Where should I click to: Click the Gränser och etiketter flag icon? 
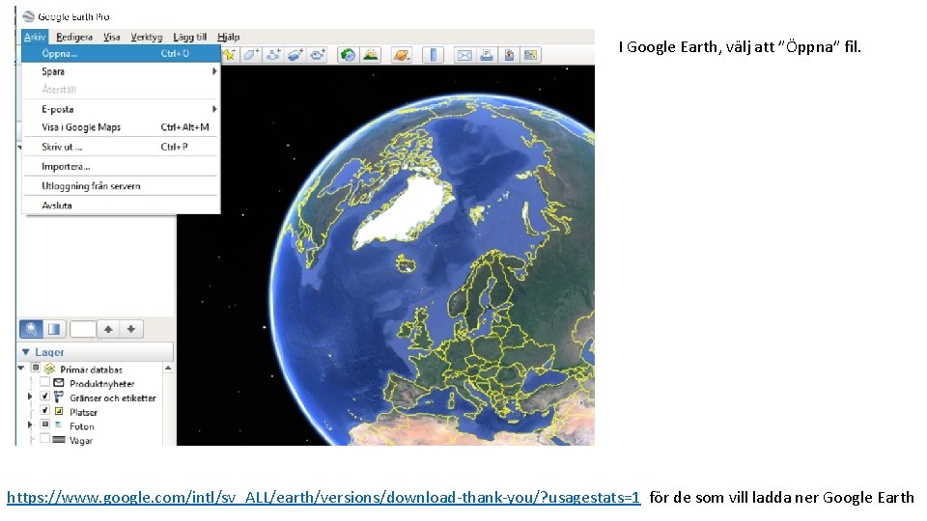59,397
